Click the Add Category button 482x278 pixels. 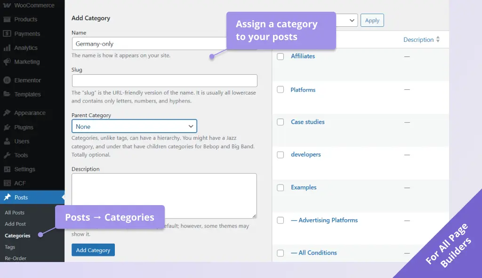93,250
